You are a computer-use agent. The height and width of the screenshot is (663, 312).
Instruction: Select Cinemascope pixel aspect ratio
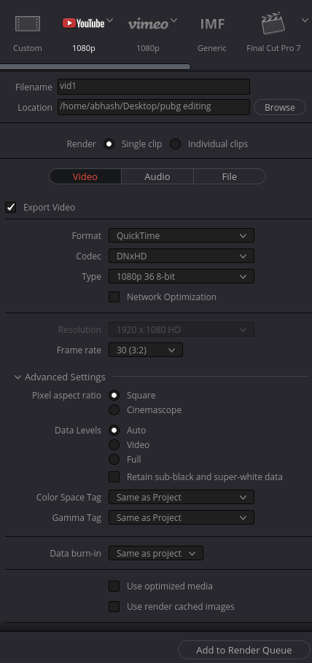tap(114, 410)
